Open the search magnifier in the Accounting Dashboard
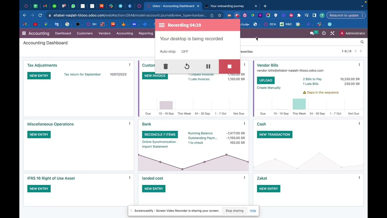The height and width of the screenshot is (218, 387). pyautogui.click(x=362, y=42)
